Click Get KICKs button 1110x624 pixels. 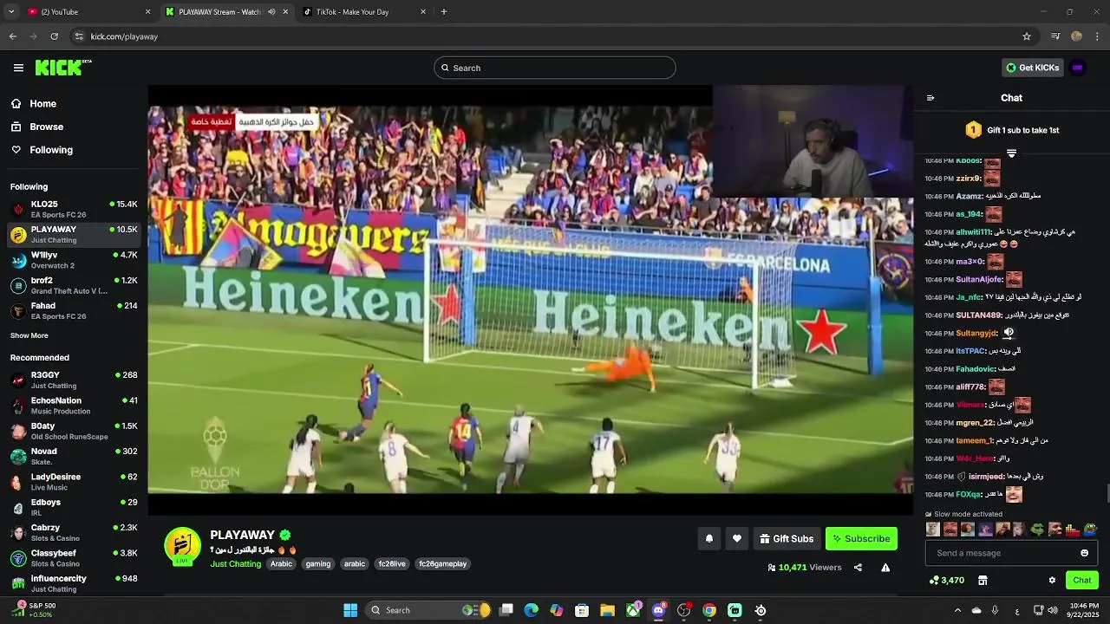(x=1033, y=68)
